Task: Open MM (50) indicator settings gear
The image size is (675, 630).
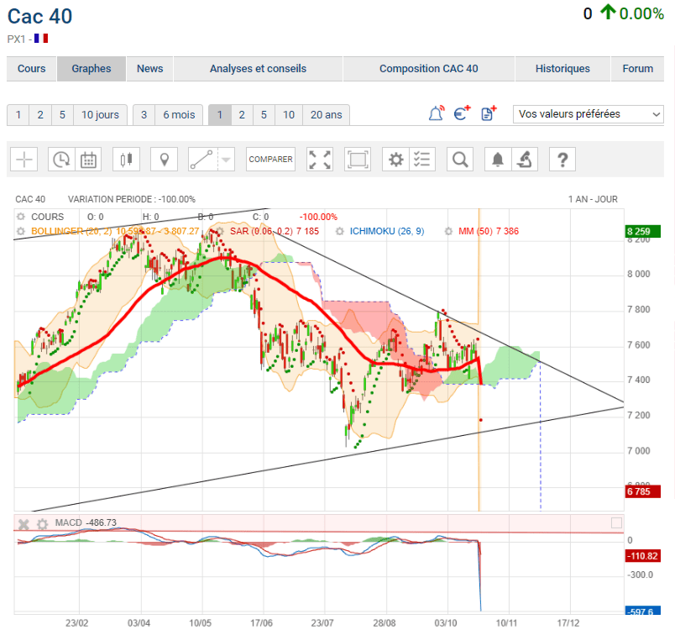Action: 448,231
